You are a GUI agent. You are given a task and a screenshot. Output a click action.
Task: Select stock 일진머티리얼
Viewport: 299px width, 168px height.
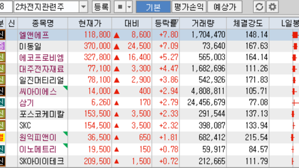point(42,80)
